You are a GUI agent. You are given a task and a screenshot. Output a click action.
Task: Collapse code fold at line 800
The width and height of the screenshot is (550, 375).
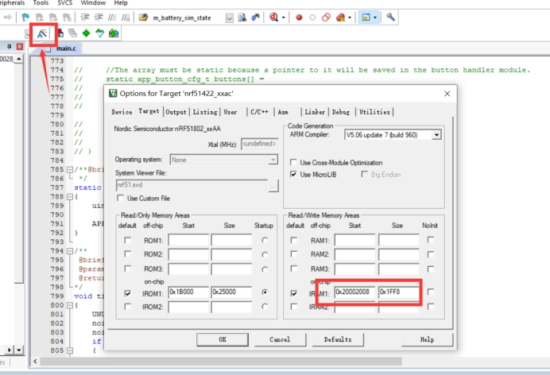70,305
